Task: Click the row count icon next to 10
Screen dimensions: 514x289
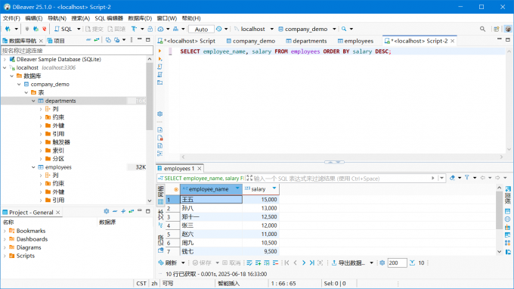Action: pos(412,263)
